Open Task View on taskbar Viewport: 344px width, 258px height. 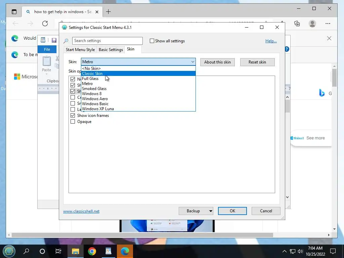[58, 251]
